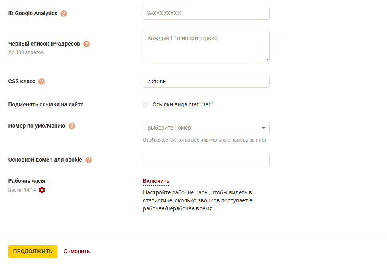Click the Основной домен для cookie input field

[206, 160]
